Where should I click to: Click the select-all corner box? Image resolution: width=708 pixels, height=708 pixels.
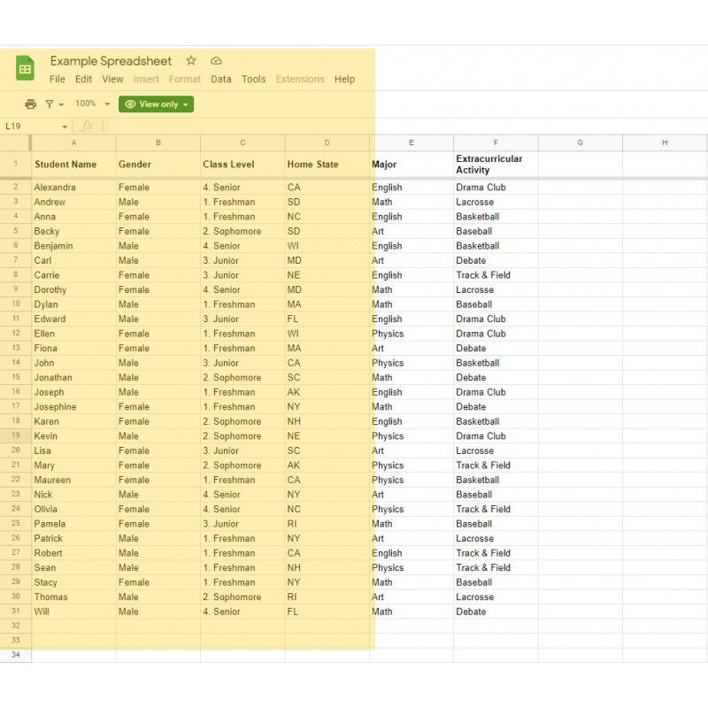(15, 142)
